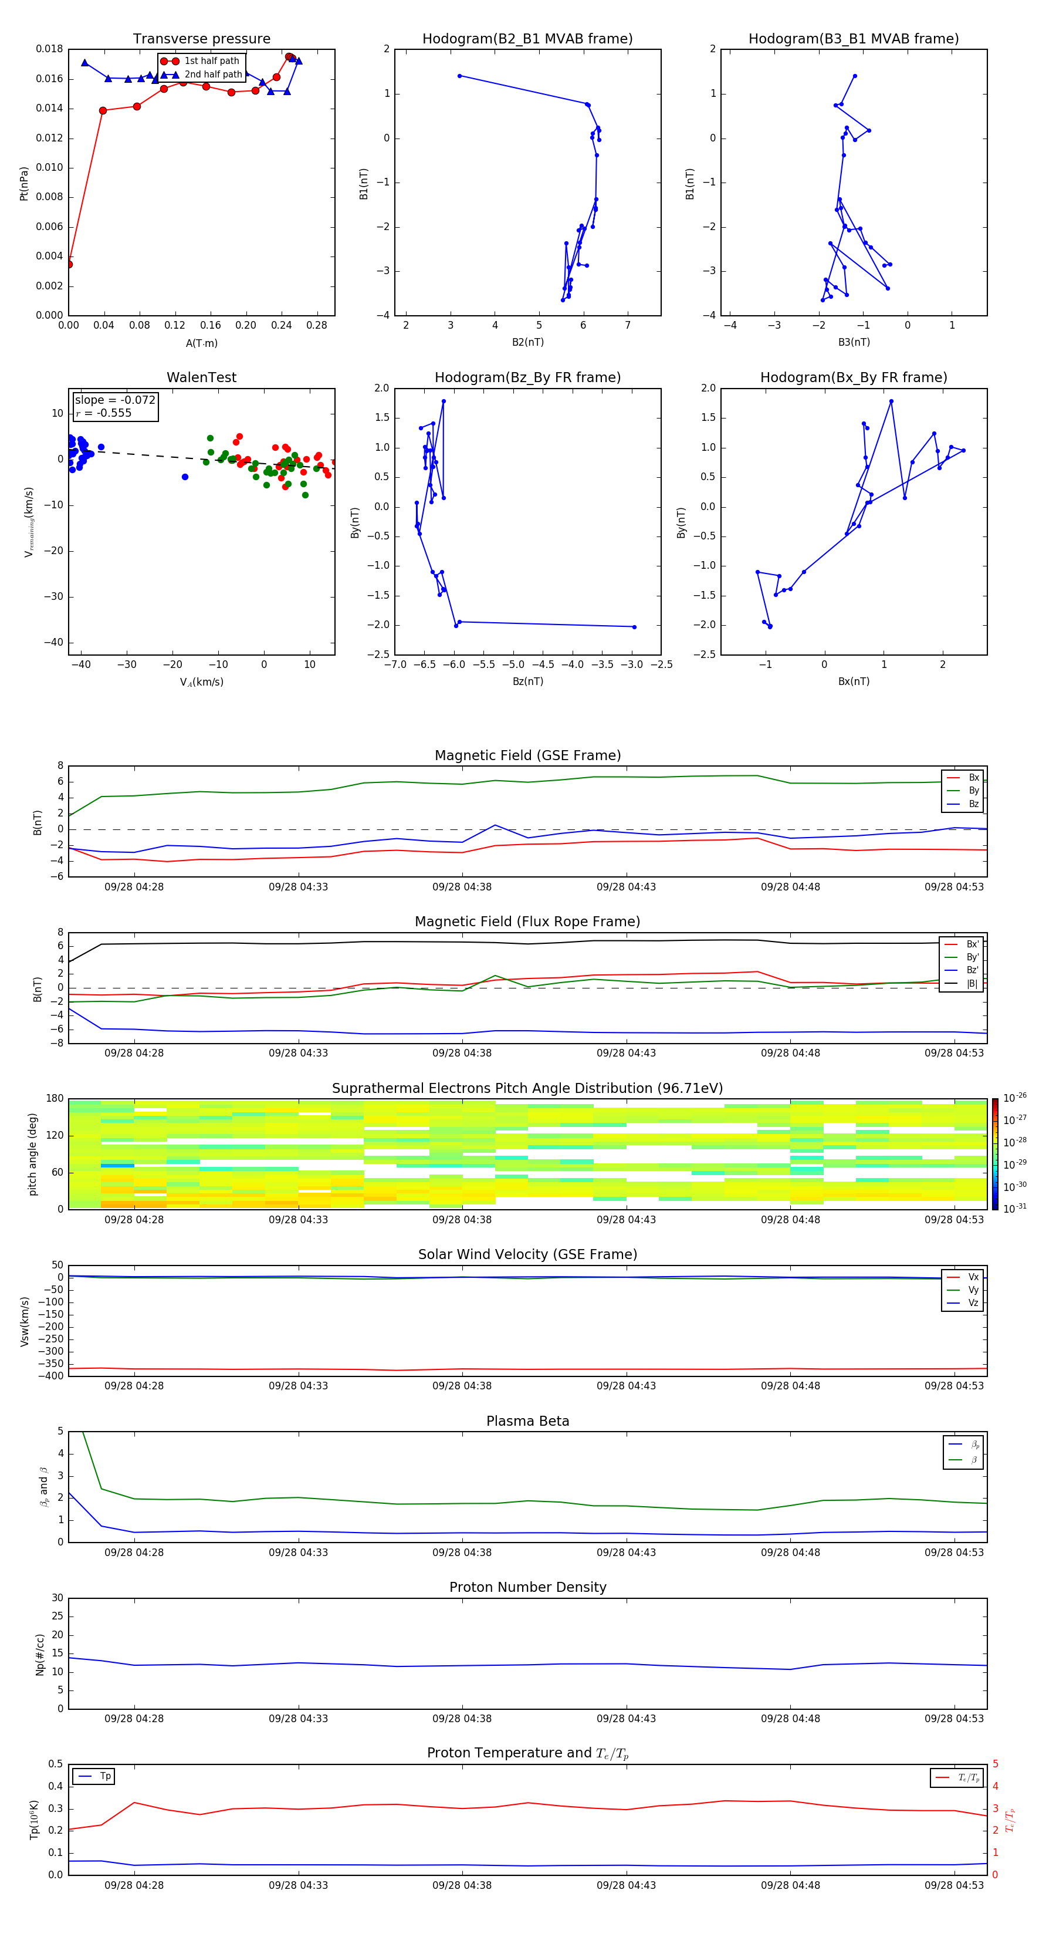Click the "Vz" velocity legend entry
The width and height of the screenshot is (1056, 1937).
tap(963, 1303)
